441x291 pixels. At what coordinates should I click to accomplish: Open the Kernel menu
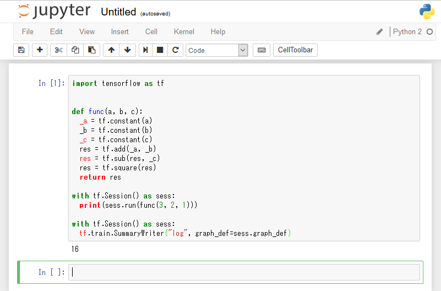[184, 31]
